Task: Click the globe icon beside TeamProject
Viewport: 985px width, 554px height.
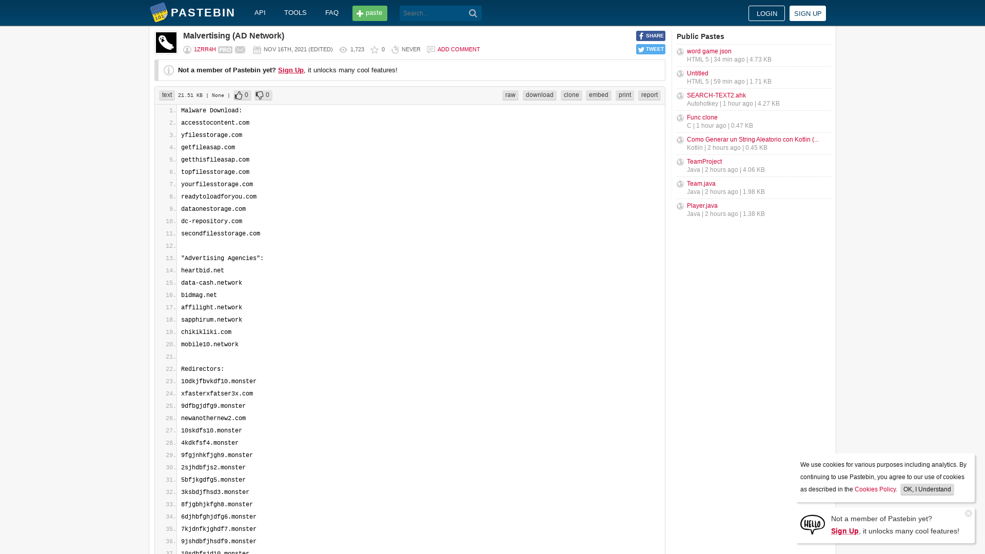Action: (680, 162)
